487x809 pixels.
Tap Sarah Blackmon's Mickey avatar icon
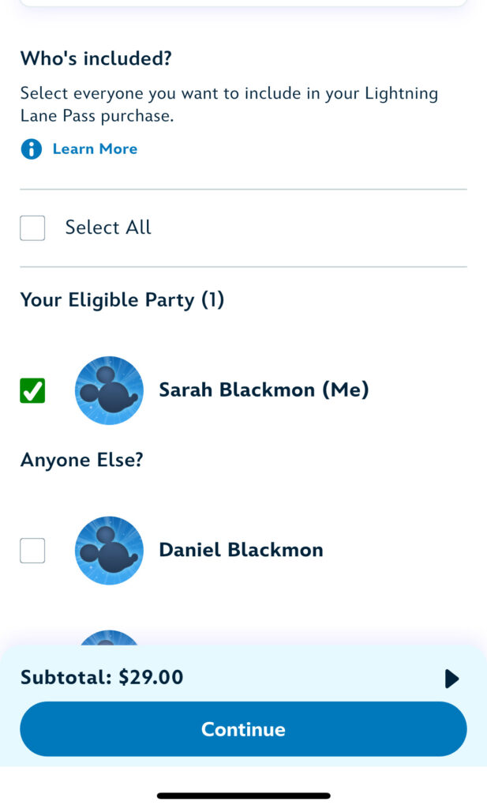tap(109, 390)
